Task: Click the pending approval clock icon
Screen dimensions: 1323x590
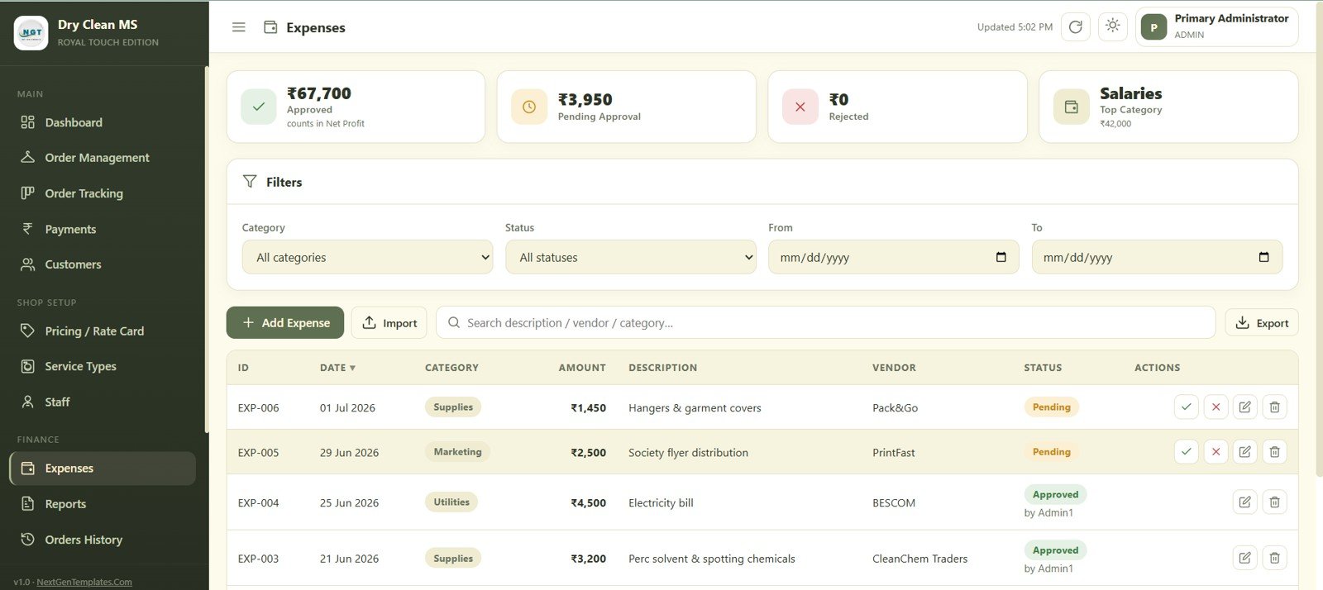Action: click(x=529, y=107)
